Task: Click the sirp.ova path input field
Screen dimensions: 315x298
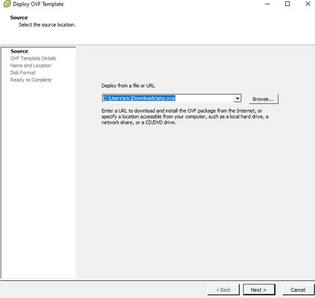Action: point(168,98)
